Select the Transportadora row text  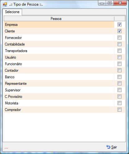[16, 51]
